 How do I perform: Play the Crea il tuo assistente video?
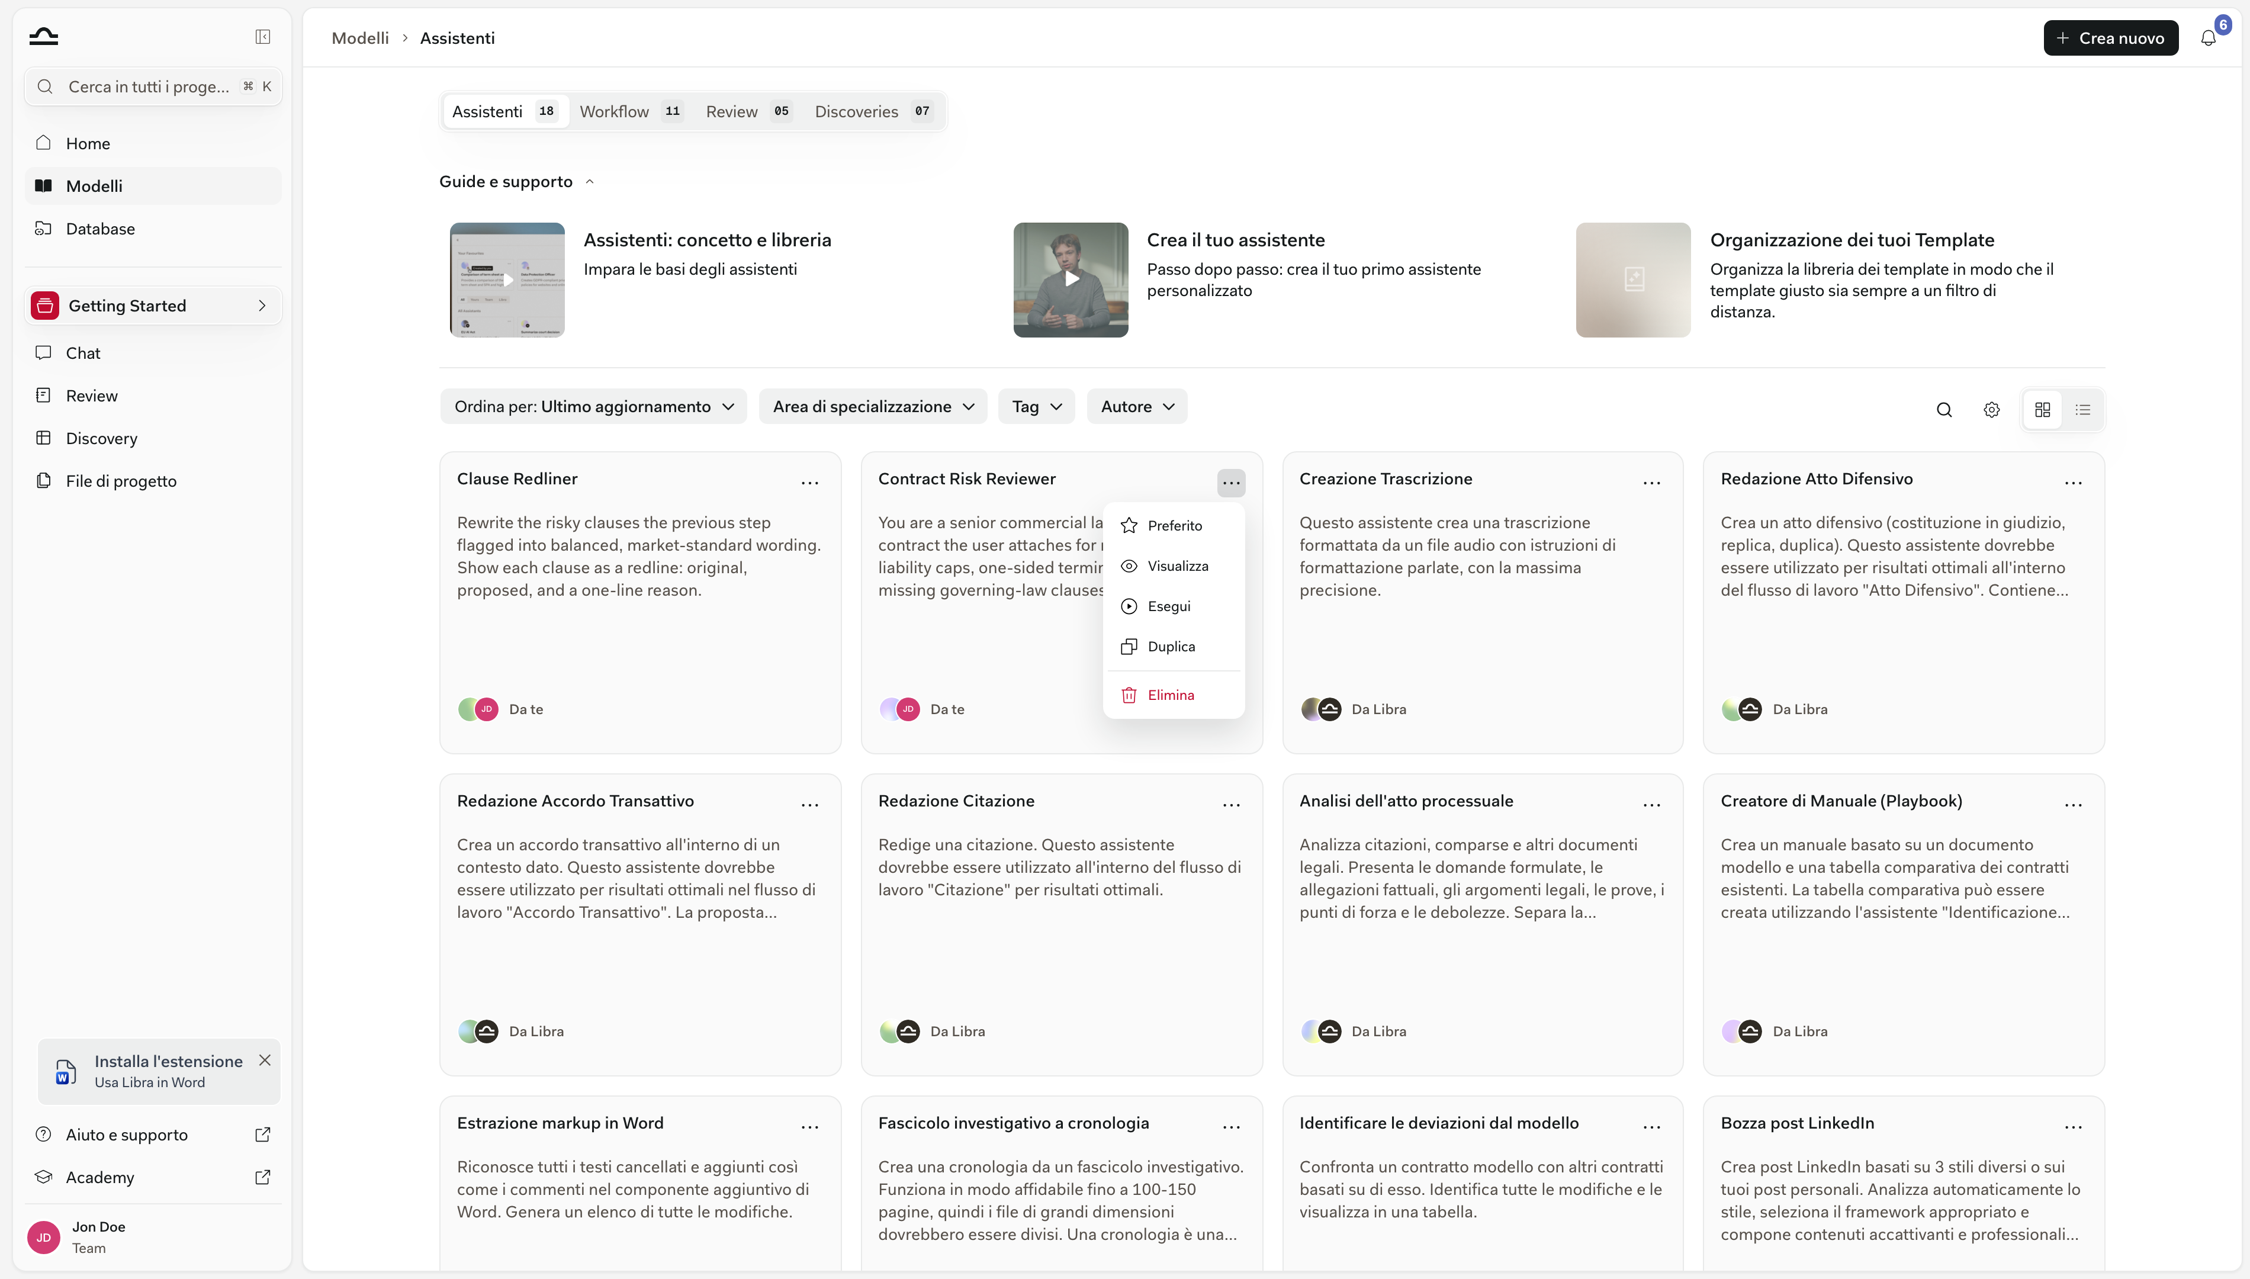[1071, 279]
